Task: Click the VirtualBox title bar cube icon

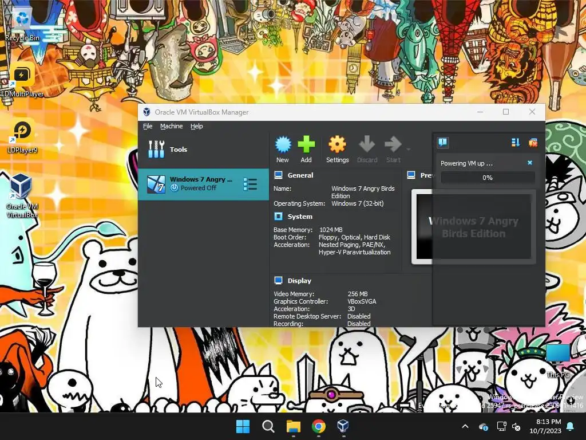Action: pyautogui.click(x=147, y=112)
